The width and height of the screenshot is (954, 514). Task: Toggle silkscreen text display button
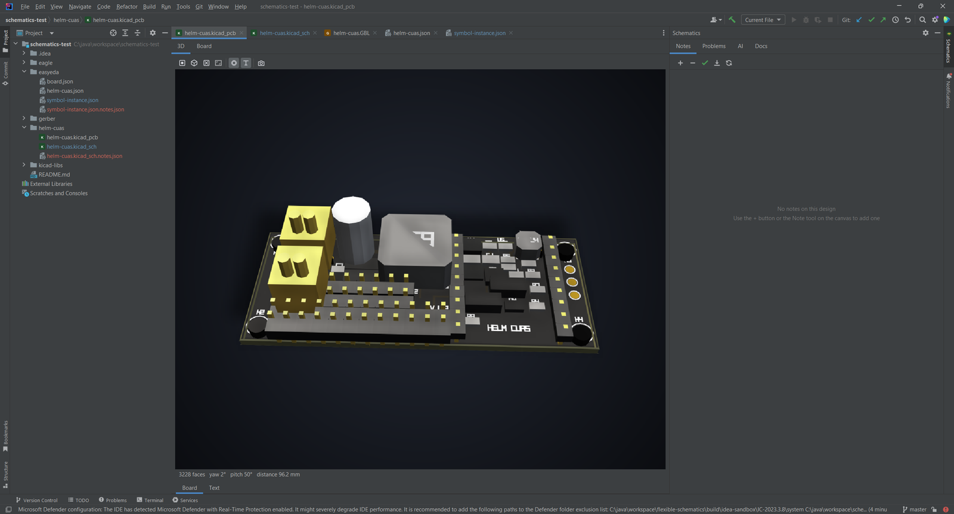(246, 63)
